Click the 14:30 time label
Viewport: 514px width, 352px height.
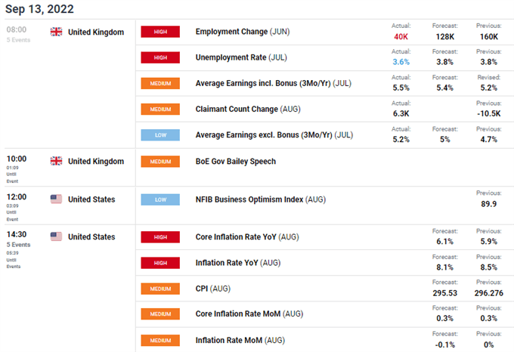click(x=17, y=234)
